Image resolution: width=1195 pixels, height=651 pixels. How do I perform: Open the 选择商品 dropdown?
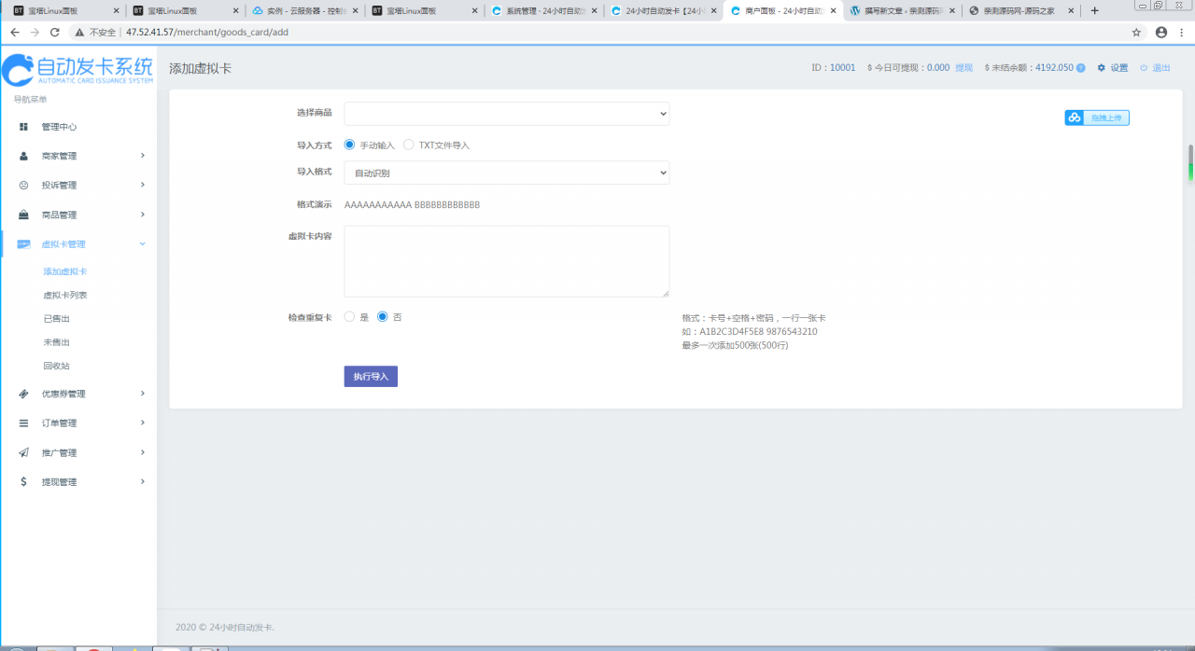tap(507, 114)
